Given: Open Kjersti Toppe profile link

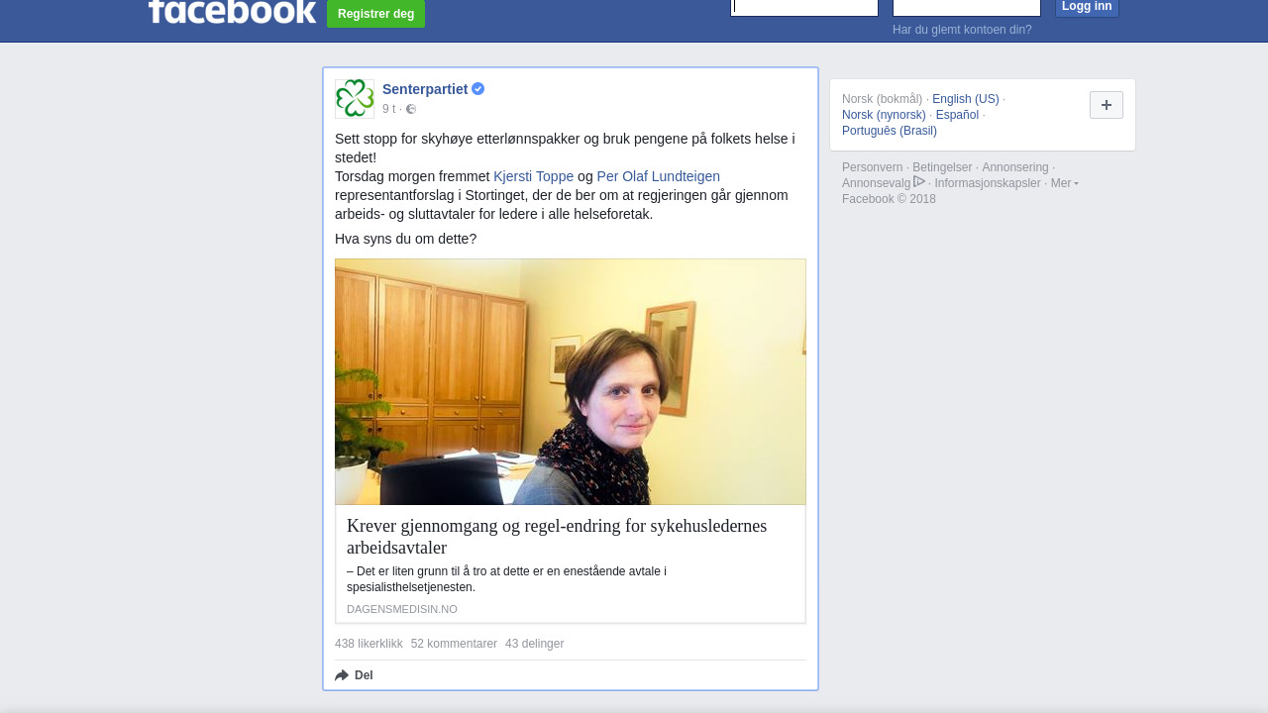Looking at the screenshot, I should pyautogui.click(x=534, y=176).
